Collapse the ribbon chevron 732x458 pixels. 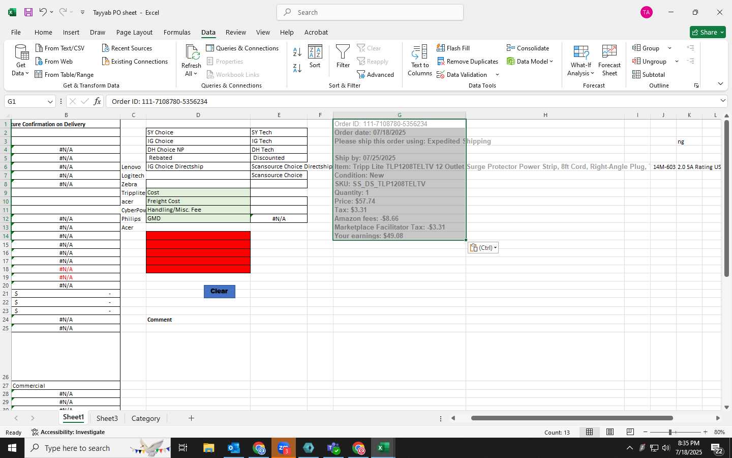(x=720, y=83)
